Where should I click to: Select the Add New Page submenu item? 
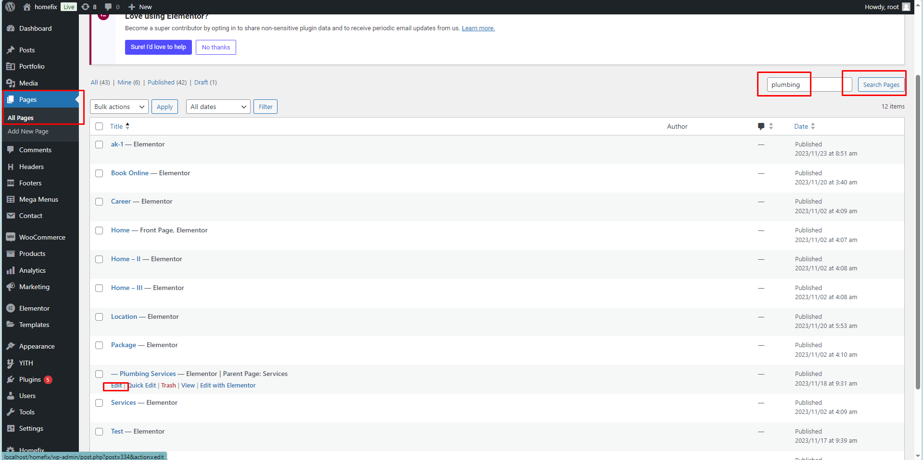tap(28, 131)
